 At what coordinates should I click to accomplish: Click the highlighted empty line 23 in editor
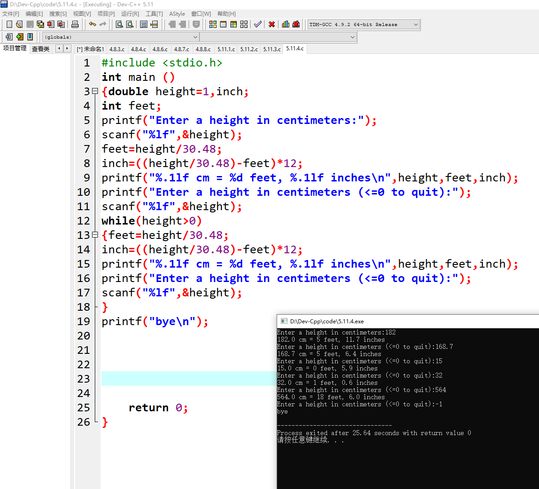[x=189, y=379]
